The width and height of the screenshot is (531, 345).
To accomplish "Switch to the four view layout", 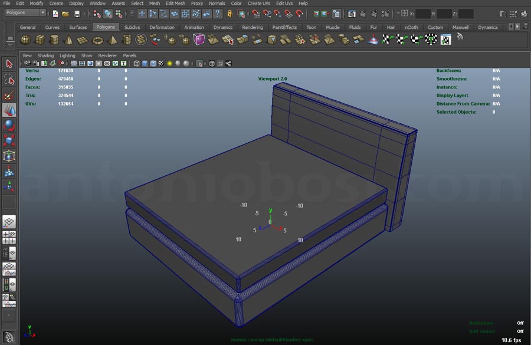I will (9, 238).
